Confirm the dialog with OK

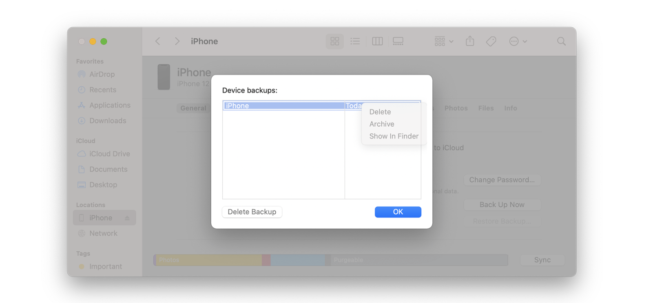398,212
